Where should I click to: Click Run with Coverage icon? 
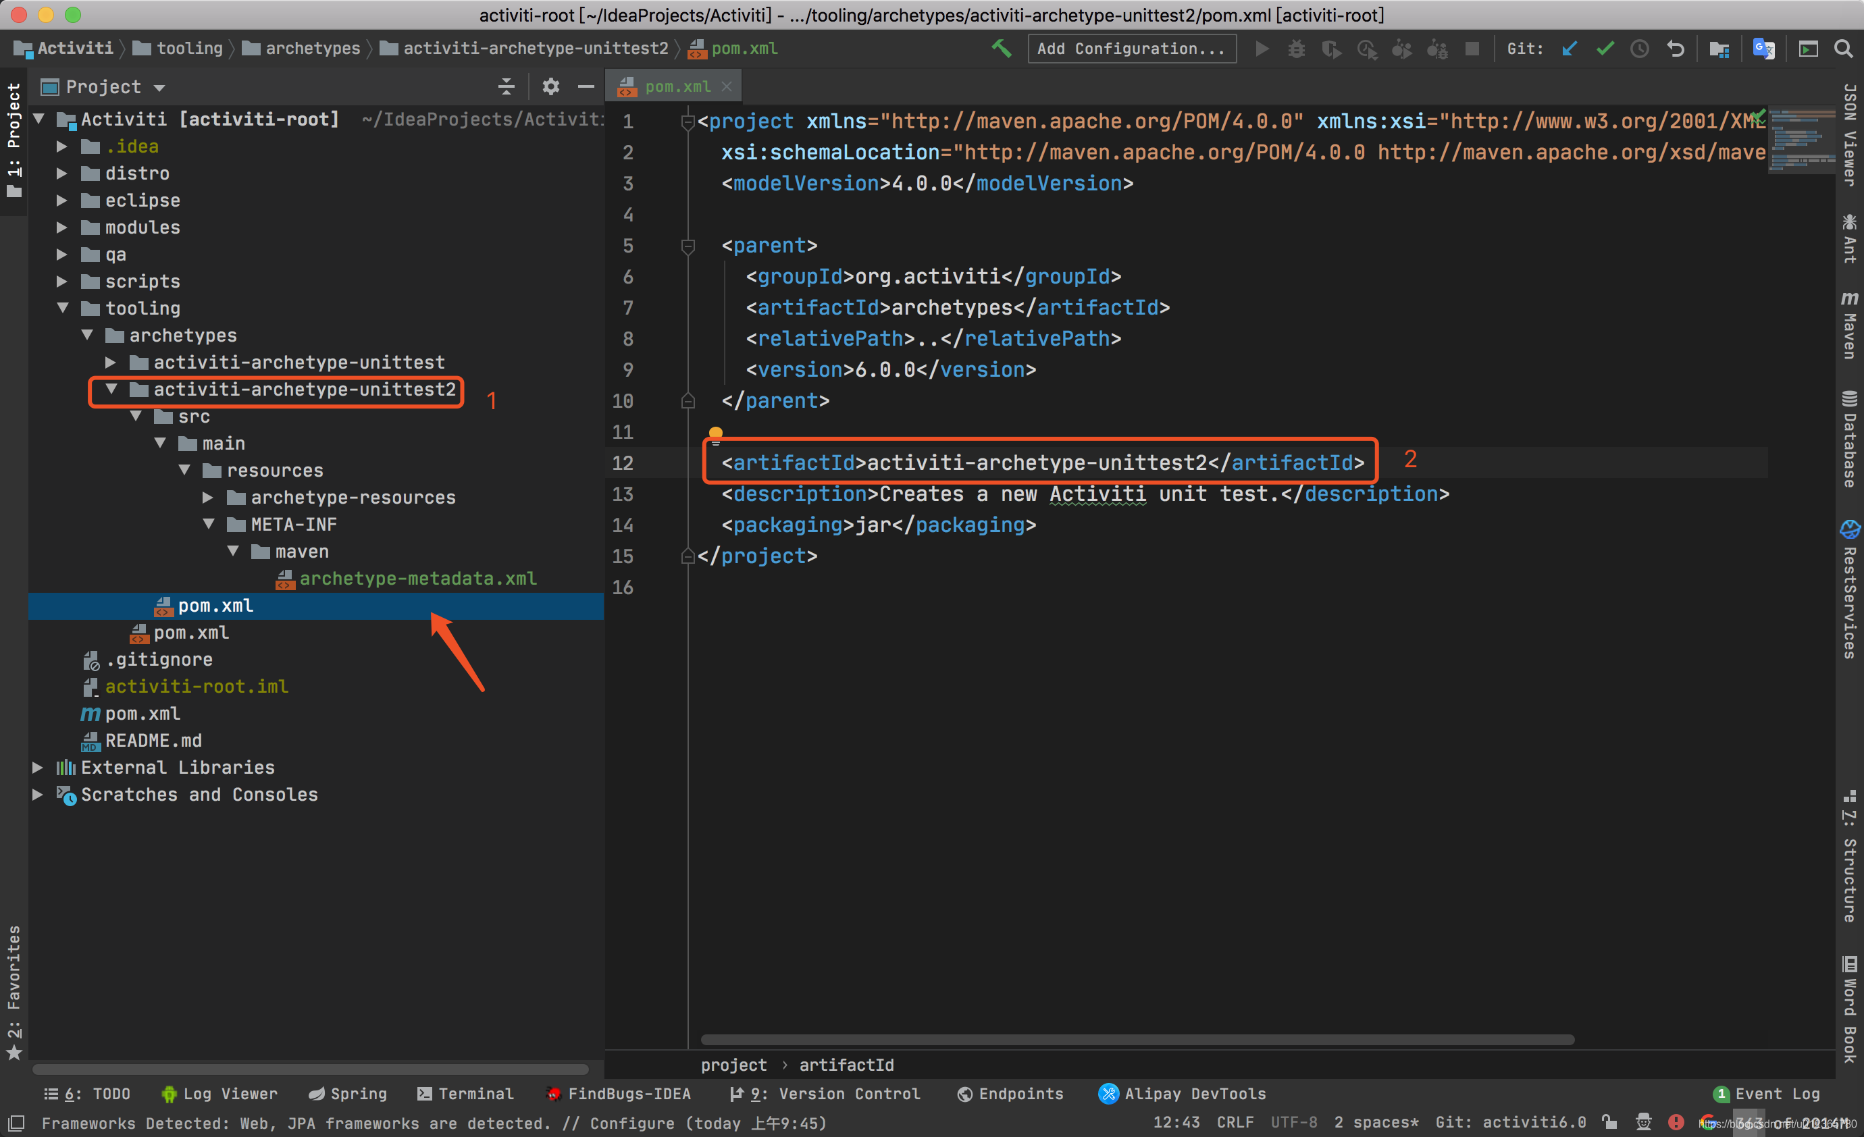pos(1331,49)
